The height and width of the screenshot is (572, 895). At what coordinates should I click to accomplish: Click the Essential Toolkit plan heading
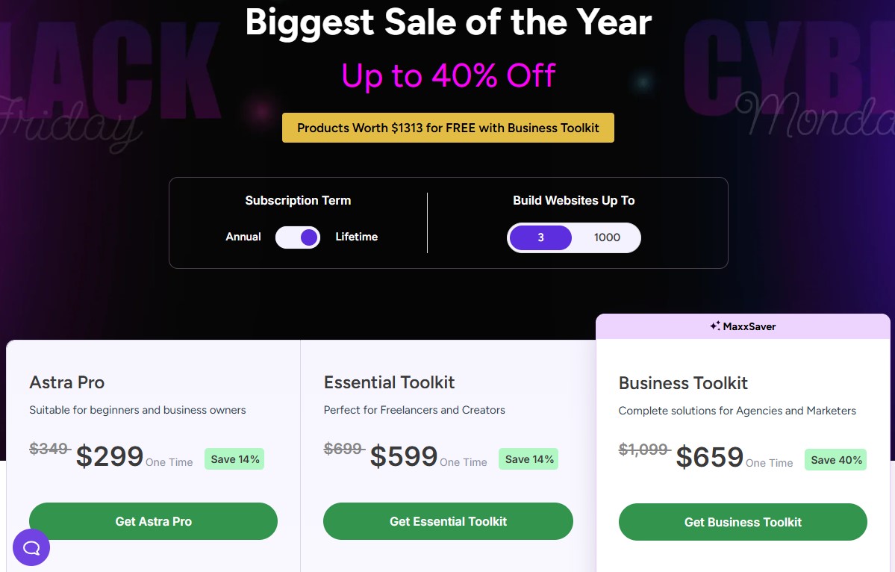(x=389, y=382)
